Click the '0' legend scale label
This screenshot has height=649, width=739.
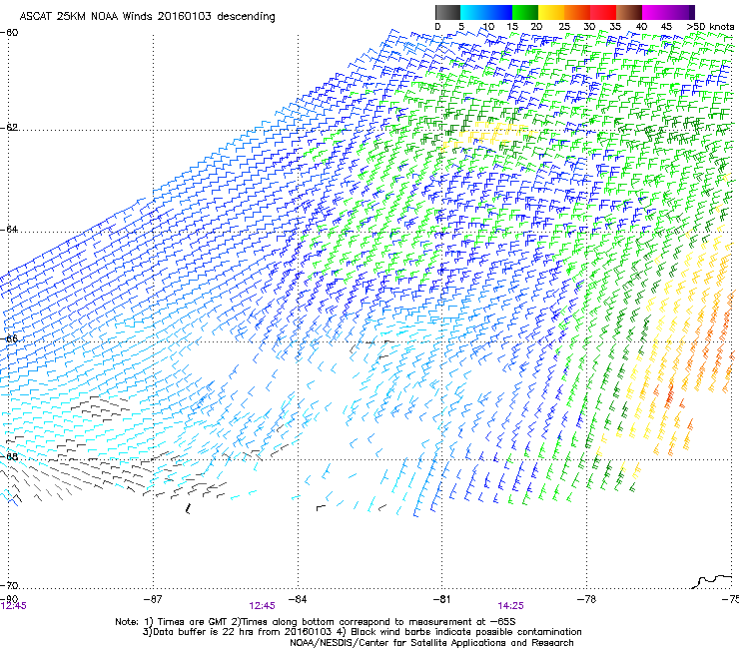point(437,27)
